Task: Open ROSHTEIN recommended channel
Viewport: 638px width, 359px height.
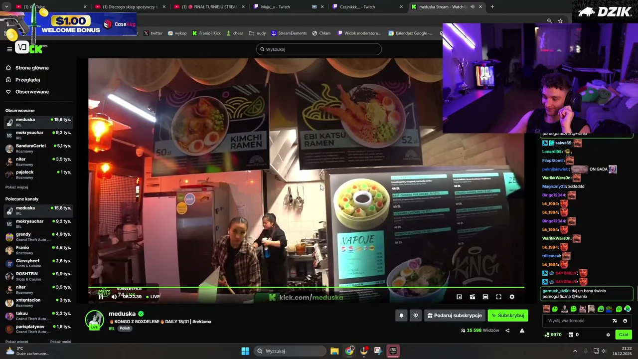Action: pyautogui.click(x=38, y=276)
